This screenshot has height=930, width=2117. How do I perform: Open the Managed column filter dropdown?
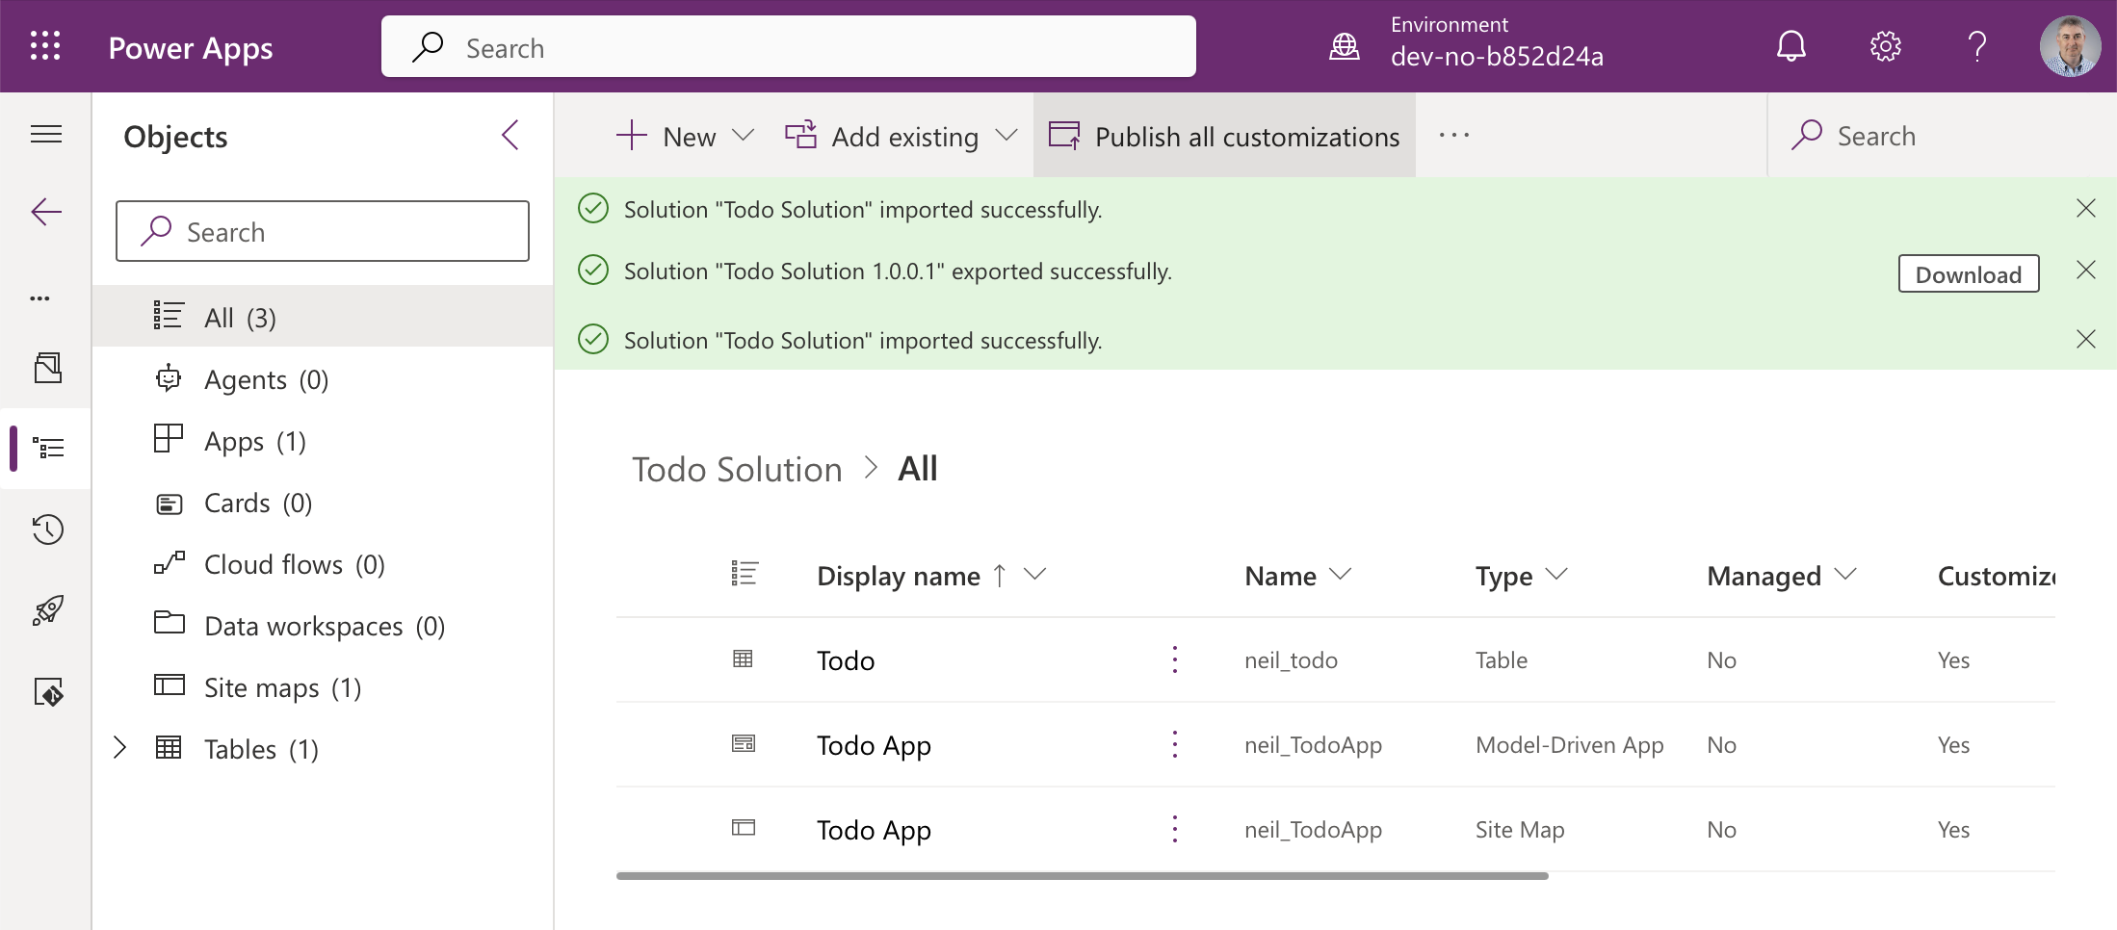coord(1845,575)
